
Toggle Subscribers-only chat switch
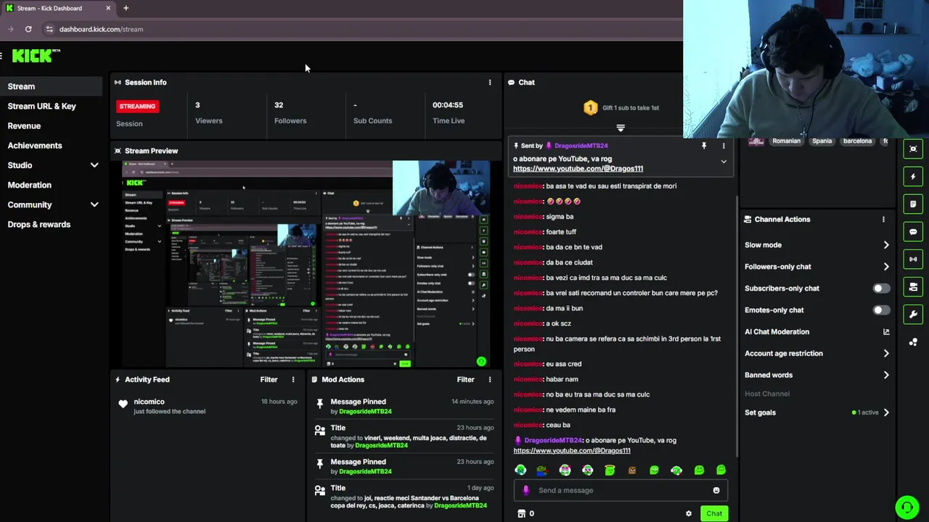click(880, 289)
